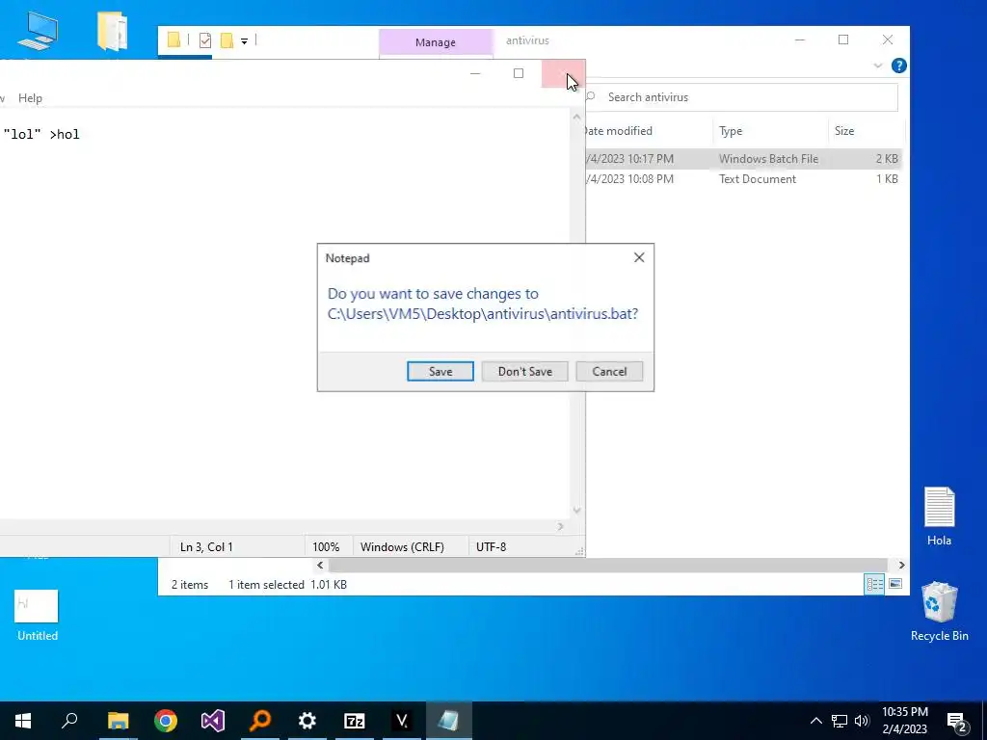Screen dimensions: 987x740
Task: Open Explorer help question mark icon
Action: (899, 66)
